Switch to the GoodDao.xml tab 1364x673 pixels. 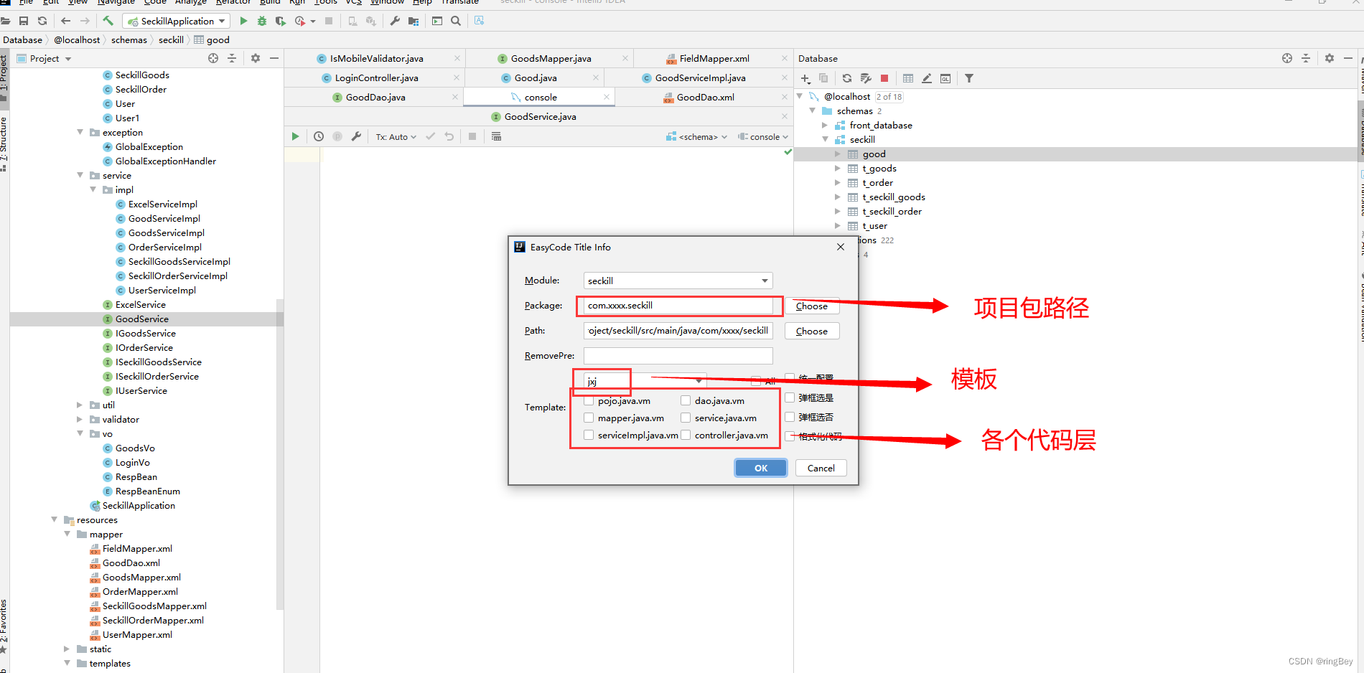click(x=705, y=97)
